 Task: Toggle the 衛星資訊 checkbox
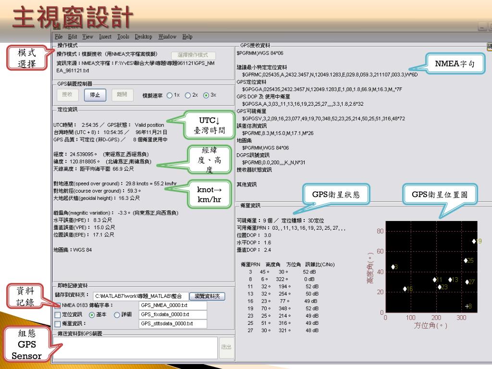pyautogui.click(x=58, y=323)
